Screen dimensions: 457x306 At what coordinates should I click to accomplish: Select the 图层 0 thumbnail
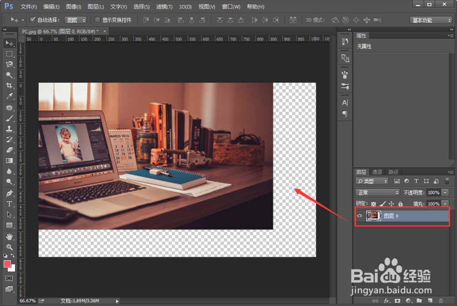click(x=373, y=216)
